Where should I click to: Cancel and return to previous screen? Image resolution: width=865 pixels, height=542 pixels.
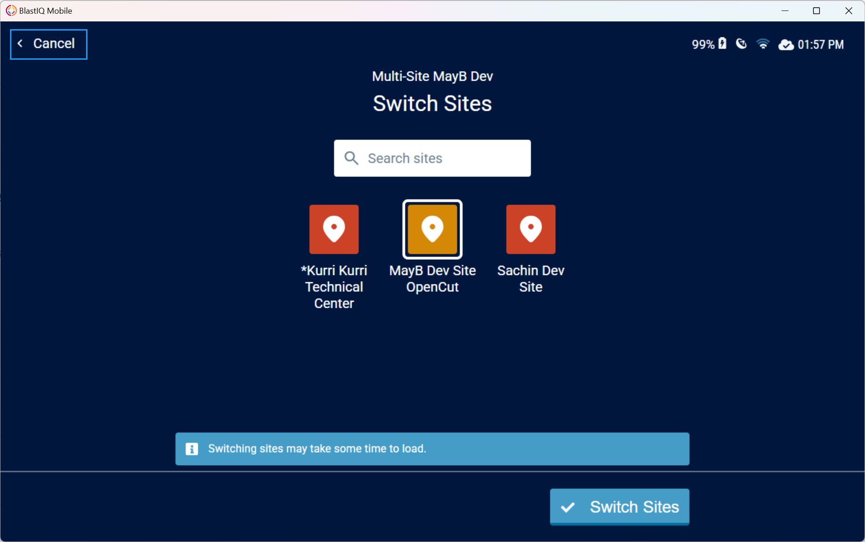pos(49,44)
